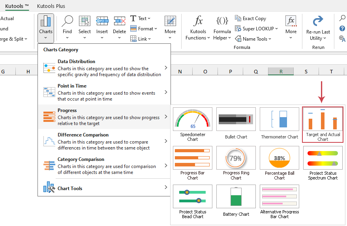Switch to the Kutools tab

coord(17,6)
